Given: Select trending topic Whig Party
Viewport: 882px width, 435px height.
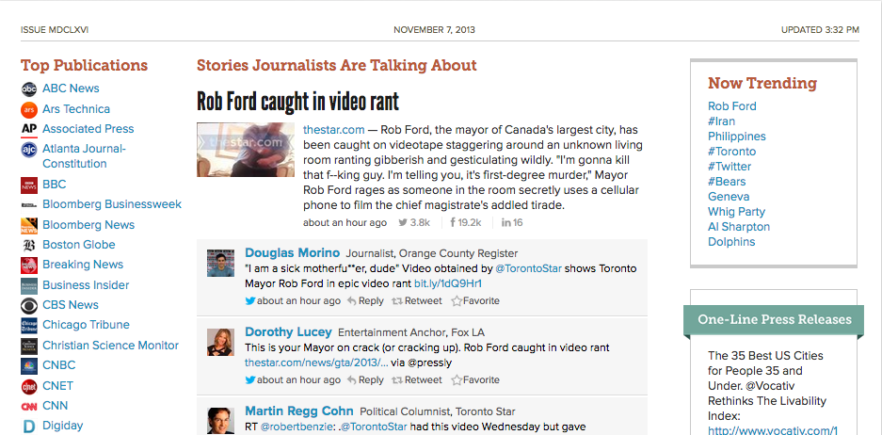Looking at the screenshot, I should click(x=736, y=212).
